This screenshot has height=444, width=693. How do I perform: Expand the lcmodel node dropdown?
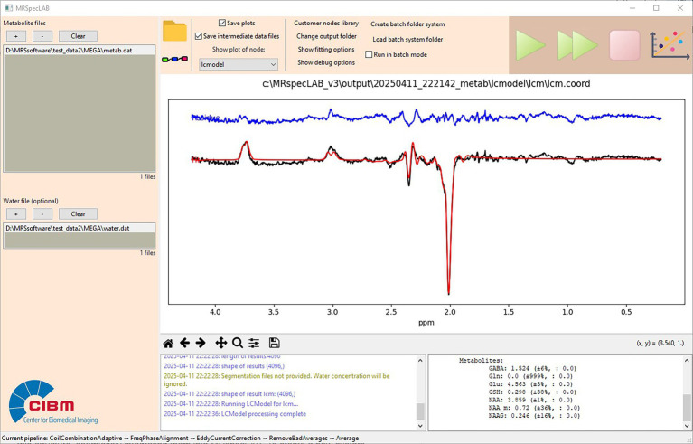[239, 64]
